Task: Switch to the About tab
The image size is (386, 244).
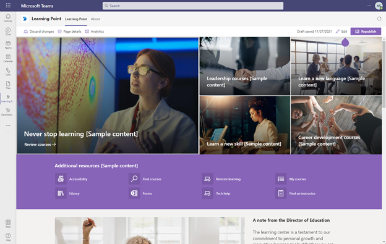Action: [x=95, y=19]
